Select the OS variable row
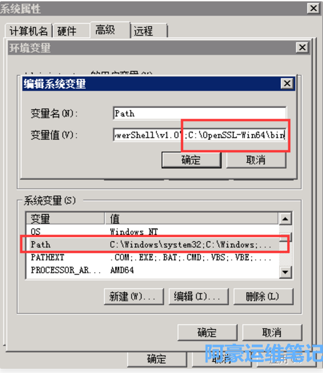 [153, 231]
